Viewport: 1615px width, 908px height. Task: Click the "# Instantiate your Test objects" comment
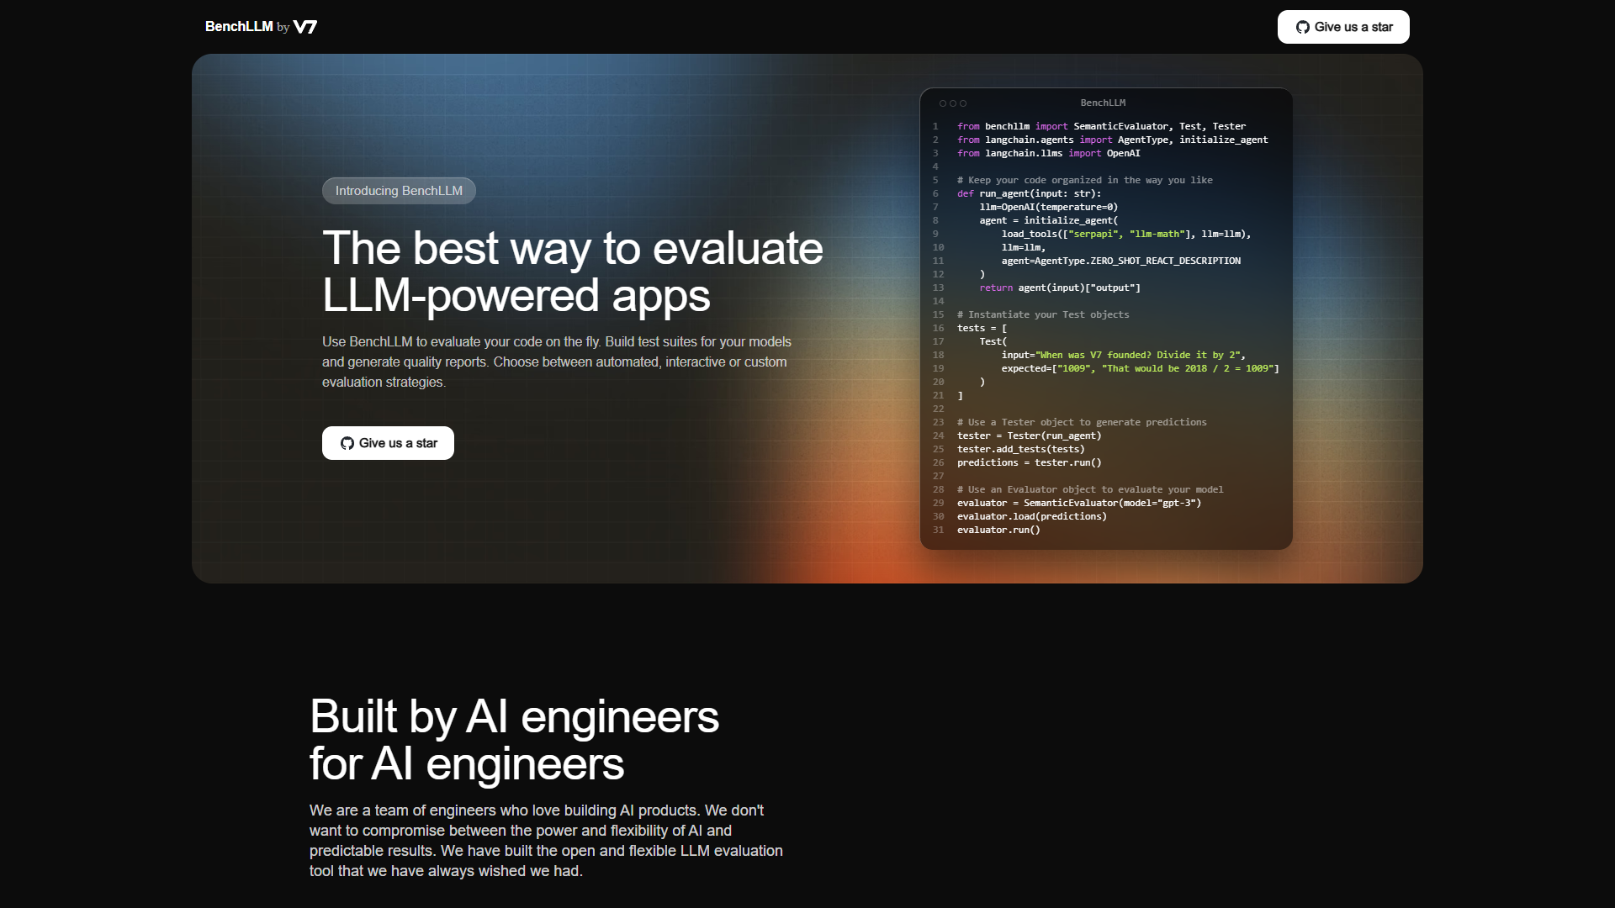[x=1043, y=314]
